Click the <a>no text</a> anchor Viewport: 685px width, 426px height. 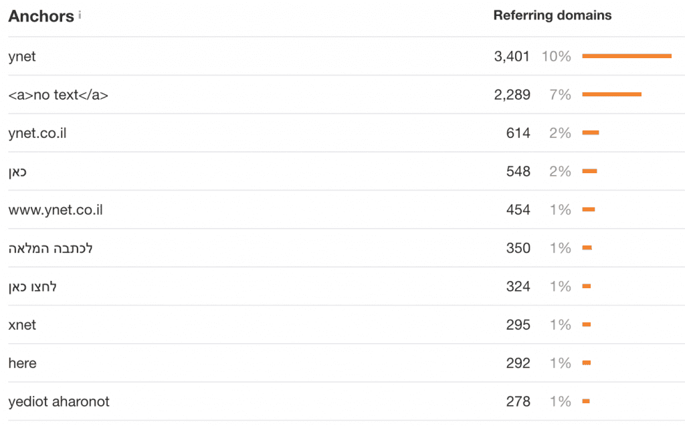coord(58,95)
